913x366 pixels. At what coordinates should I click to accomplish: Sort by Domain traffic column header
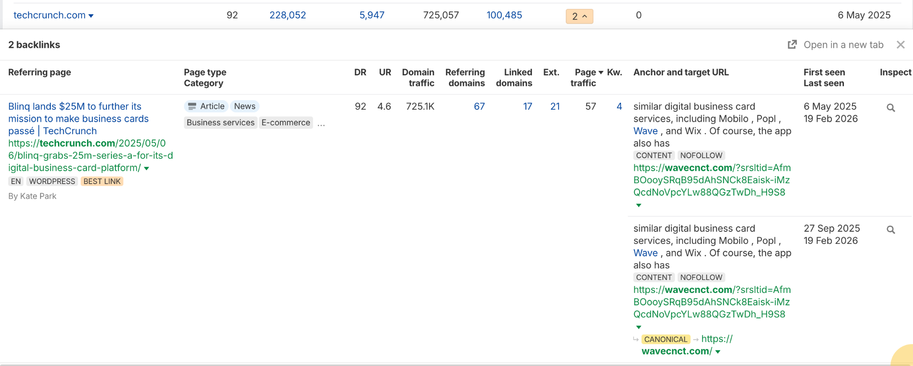tap(418, 78)
